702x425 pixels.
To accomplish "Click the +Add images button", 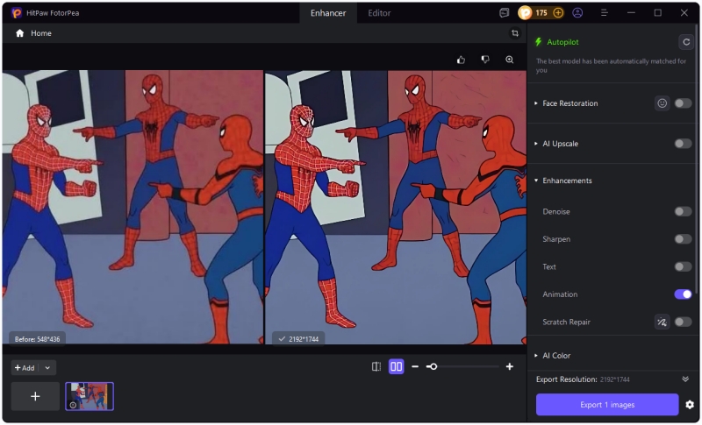I will click(25, 368).
